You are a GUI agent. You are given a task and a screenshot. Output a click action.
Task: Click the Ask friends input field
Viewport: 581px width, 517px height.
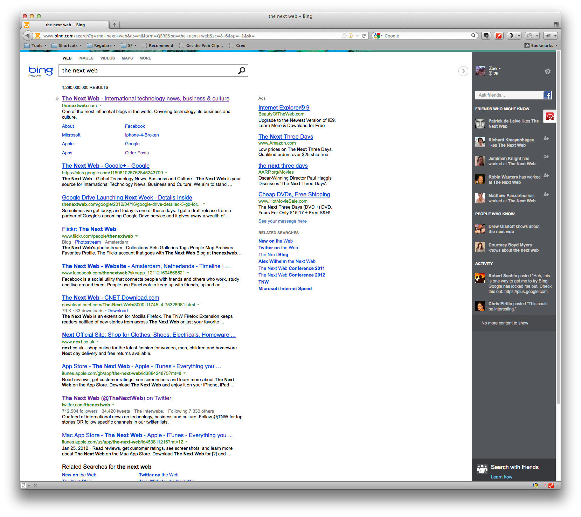click(x=509, y=95)
